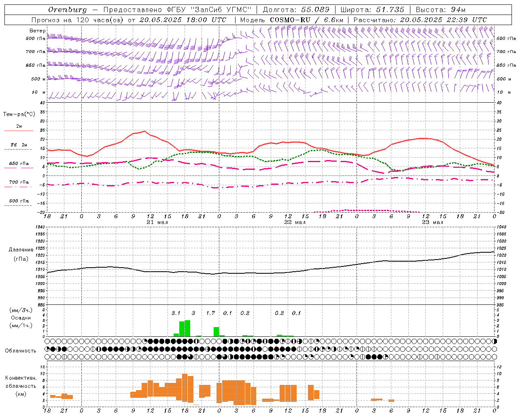Click the "(мм/1ч.)" precipitation unit label
The image size is (518, 414).
tap(21, 325)
